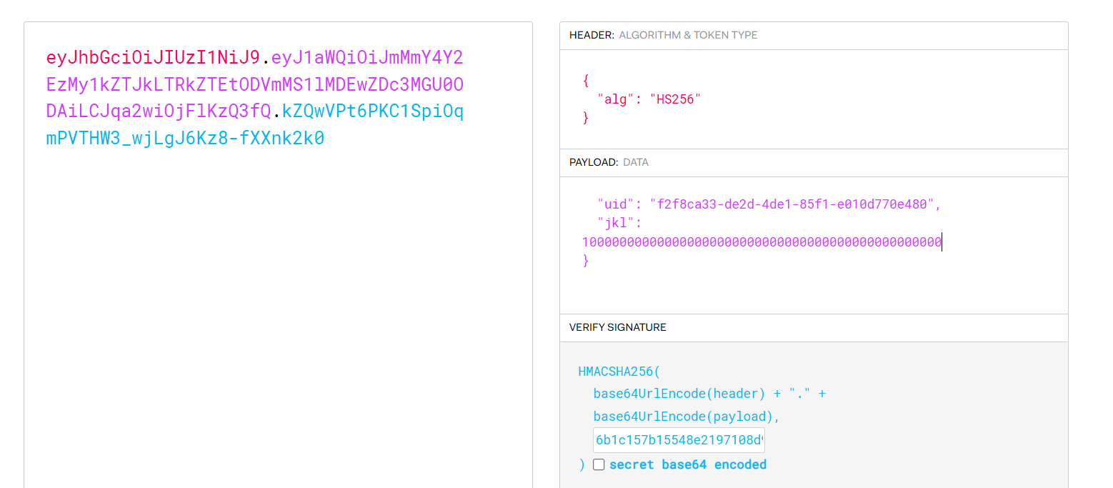Click the opening brace in header editor

(x=586, y=80)
